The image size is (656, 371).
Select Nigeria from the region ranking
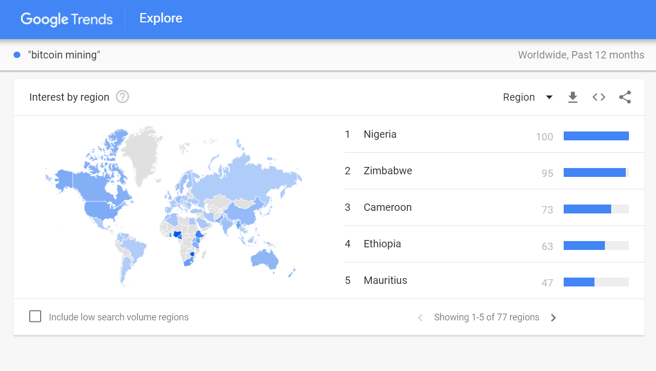pos(380,134)
